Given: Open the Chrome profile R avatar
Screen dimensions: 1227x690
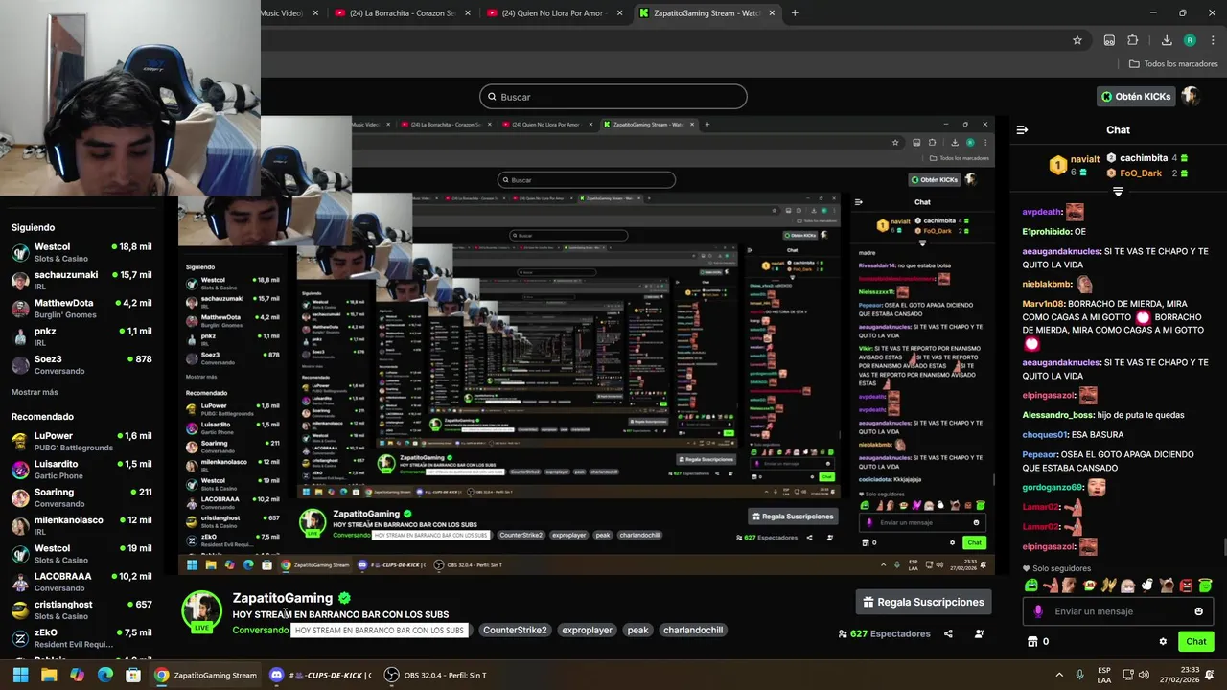Looking at the screenshot, I should pos(1190,40).
